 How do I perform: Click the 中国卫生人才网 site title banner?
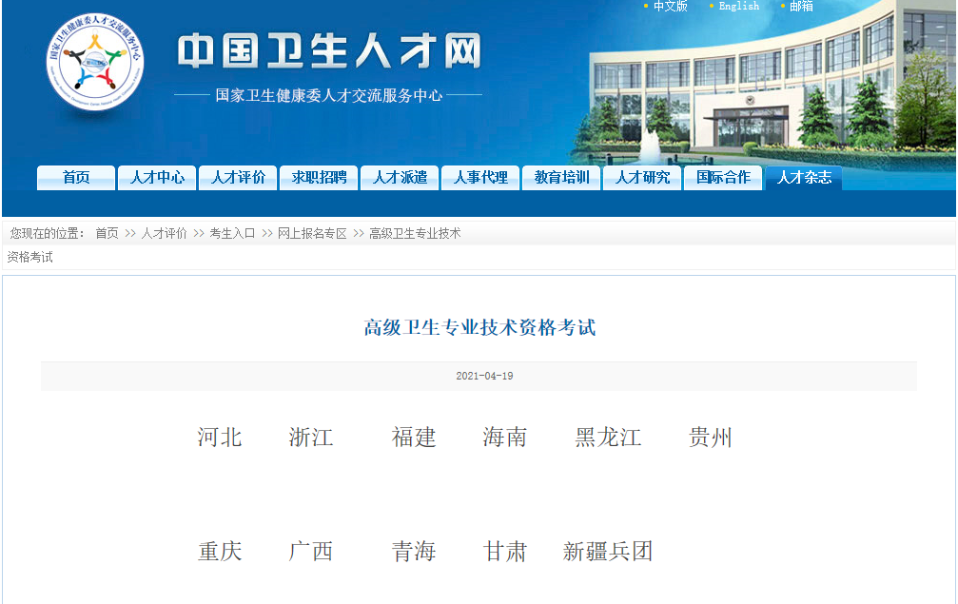point(328,52)
